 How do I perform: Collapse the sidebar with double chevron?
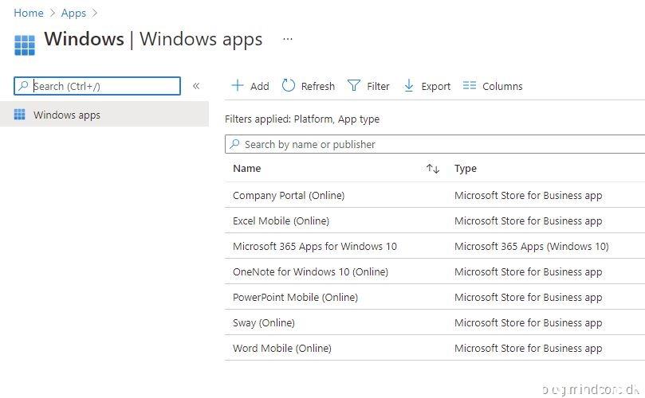tap(196, 86)
